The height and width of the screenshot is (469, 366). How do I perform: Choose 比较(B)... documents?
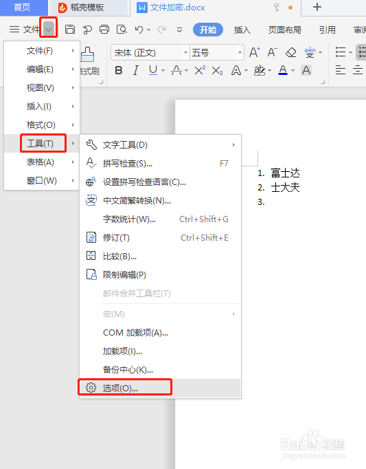[161, 257]
